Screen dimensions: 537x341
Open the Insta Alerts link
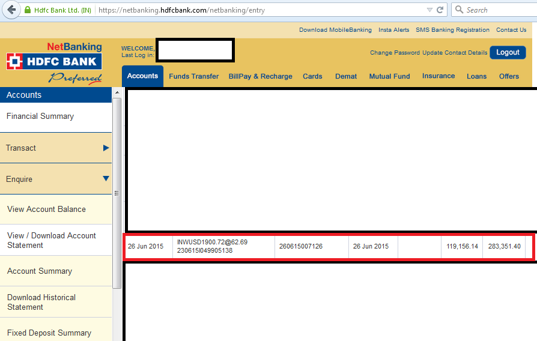click(394, 30)
